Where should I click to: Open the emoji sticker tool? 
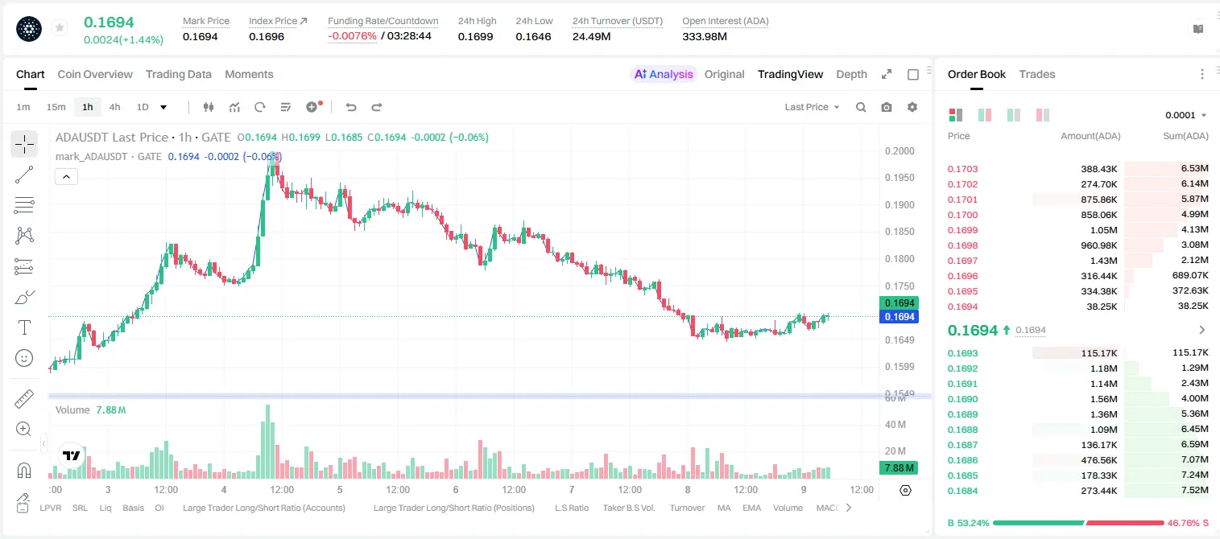pyautogui.click(x=24, y=358)
